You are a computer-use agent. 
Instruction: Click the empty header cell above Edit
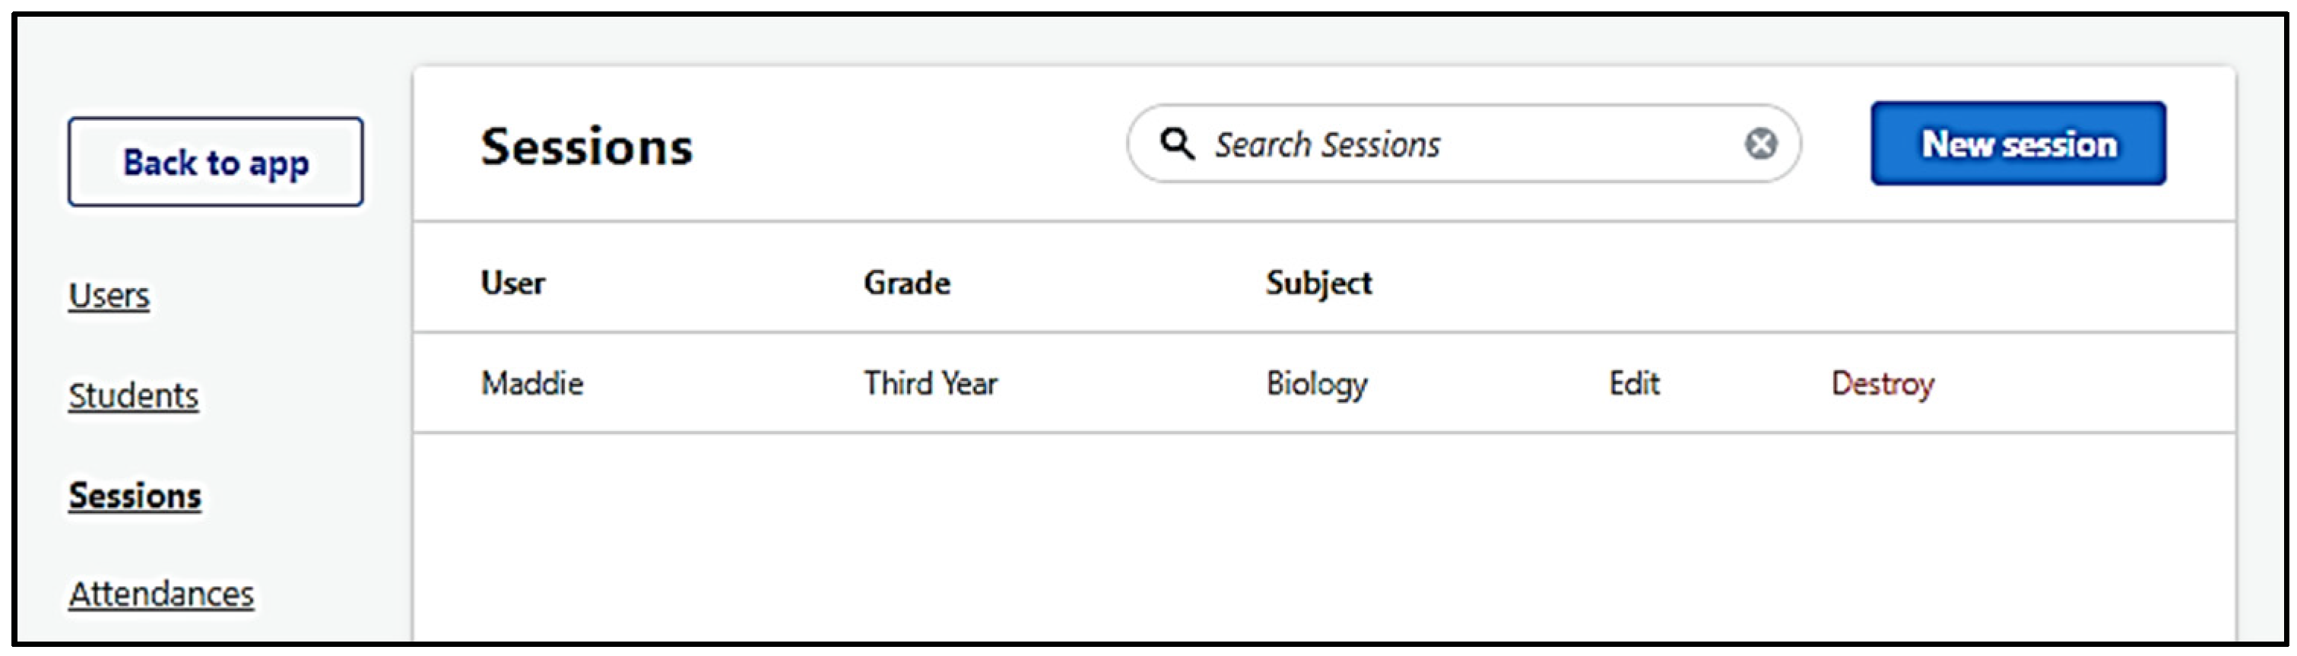(x=1633, y=283)
